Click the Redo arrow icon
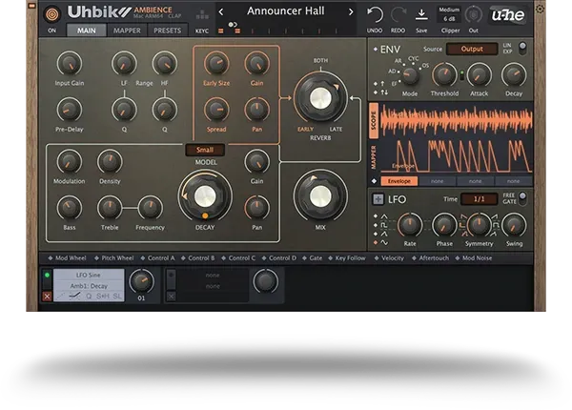Screen dimensions: 572x410 398,14
